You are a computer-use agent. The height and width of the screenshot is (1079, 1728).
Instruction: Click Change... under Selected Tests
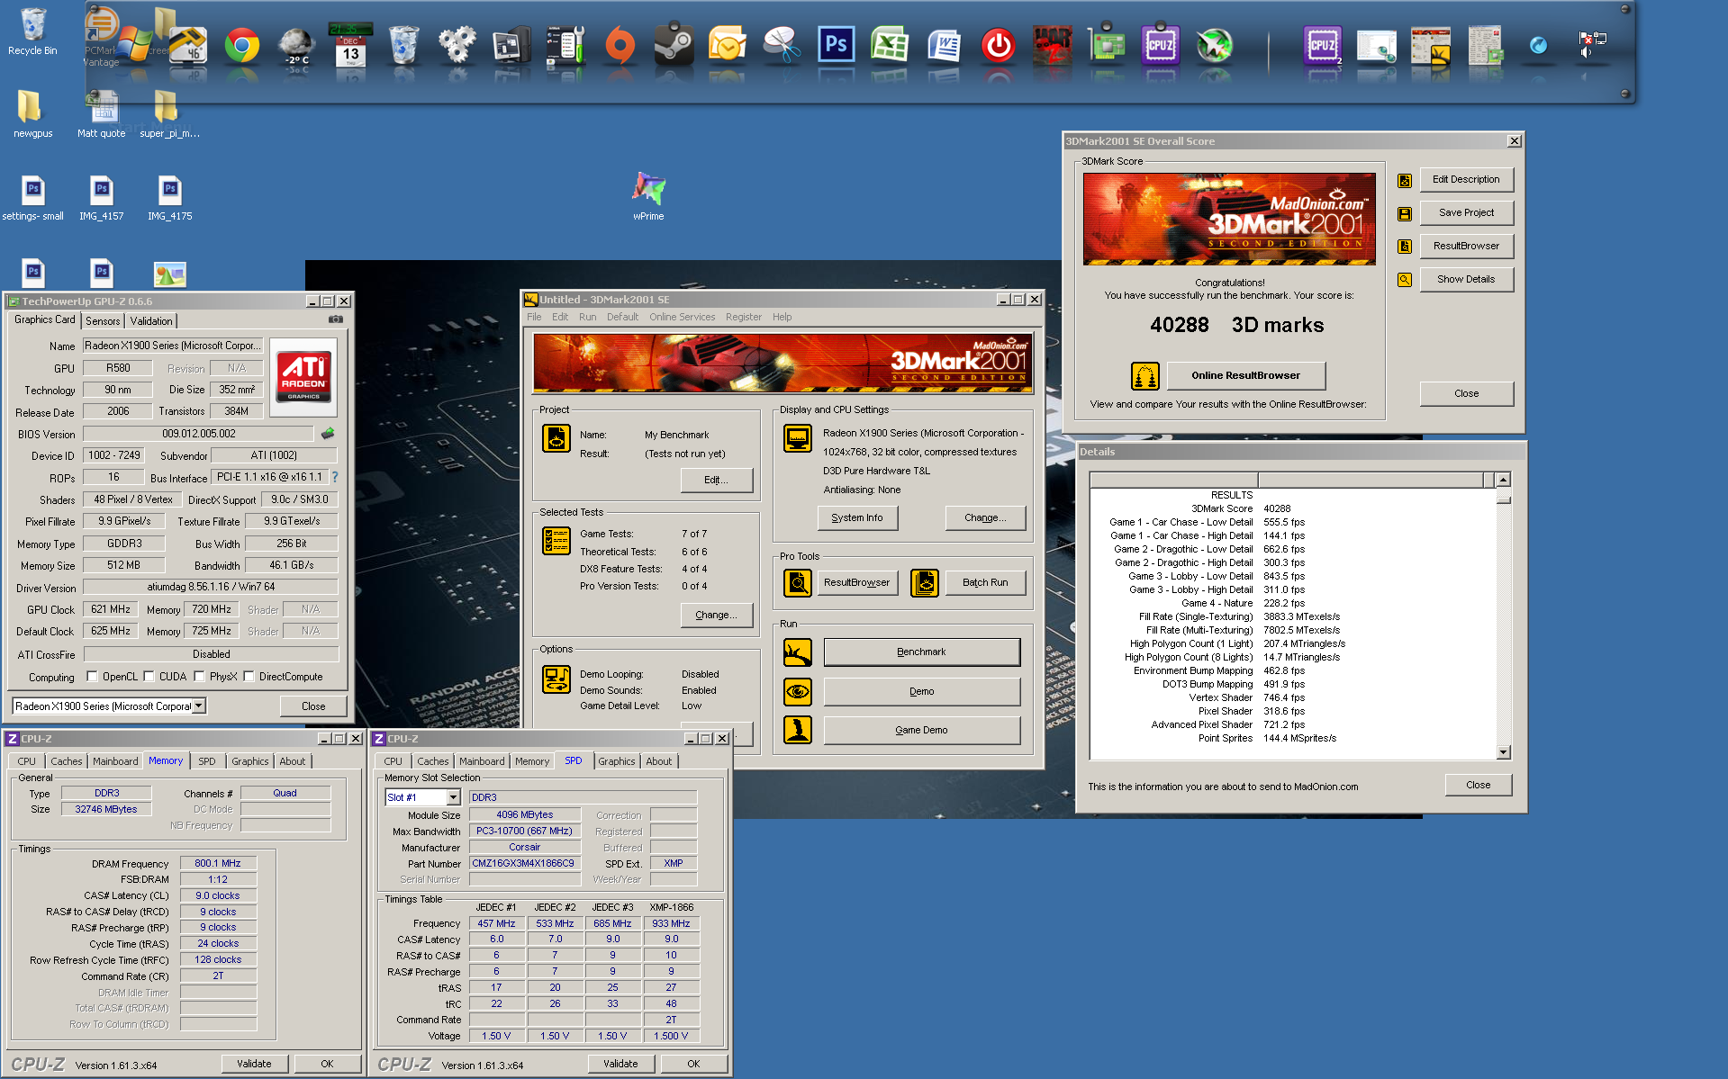716,616
